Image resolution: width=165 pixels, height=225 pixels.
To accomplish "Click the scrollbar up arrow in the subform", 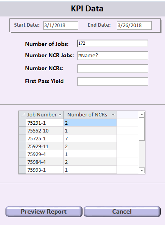I will click(142, 114).
